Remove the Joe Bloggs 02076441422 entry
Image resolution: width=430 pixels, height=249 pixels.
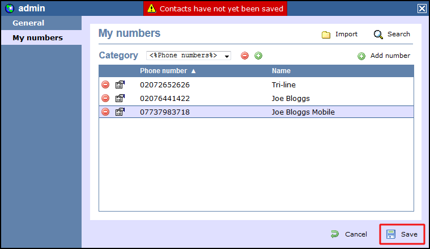105,98
